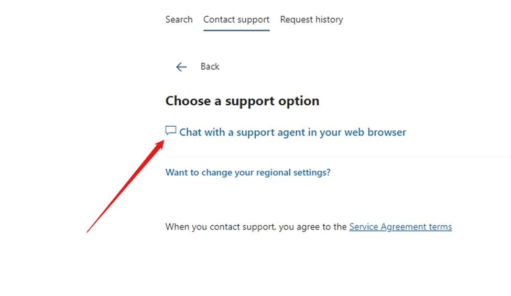
Task: Click the chat speech bubble icon
Action: pos(171,130)
